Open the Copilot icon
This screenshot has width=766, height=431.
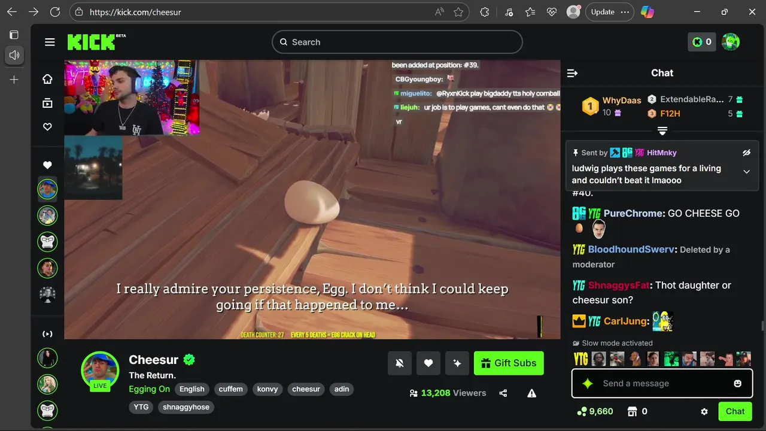(x=647, y=12)
